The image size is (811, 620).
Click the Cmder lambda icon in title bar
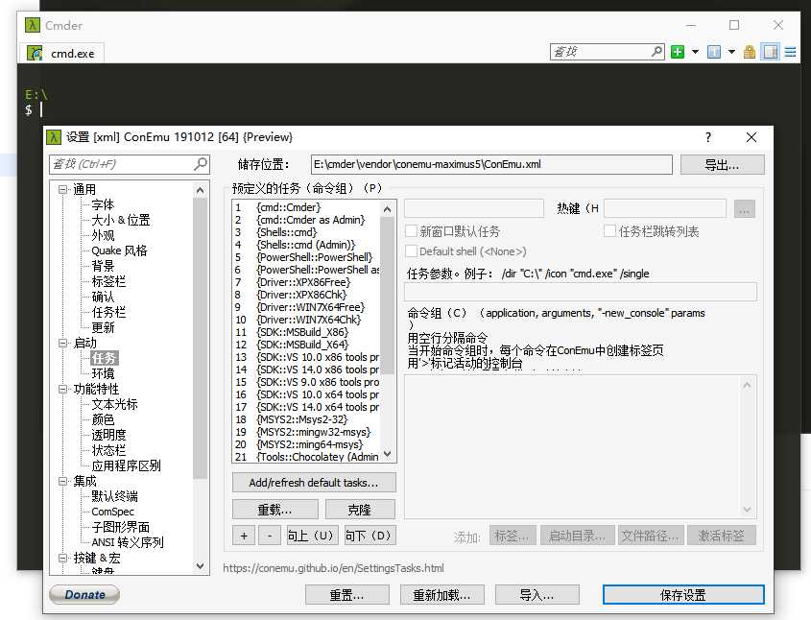tap(32, 25)
